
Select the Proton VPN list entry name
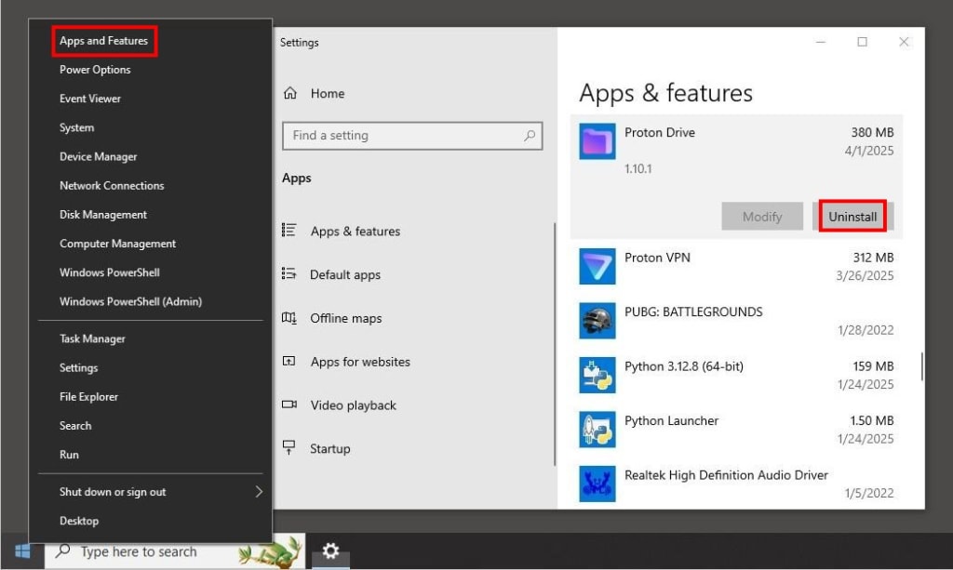click(657, 258)
